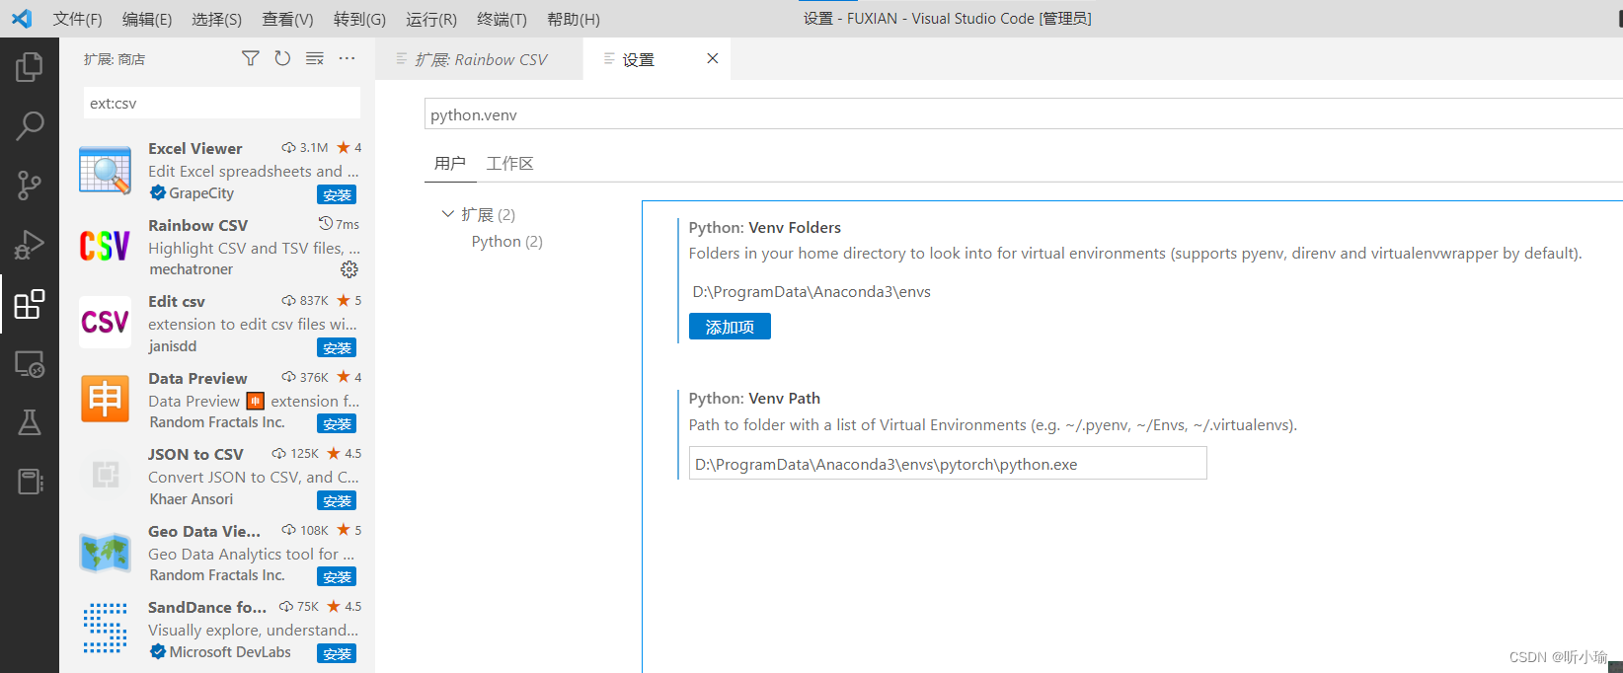Click the VS Code logo in title bar
The image size is (1623, 673).
22,19
